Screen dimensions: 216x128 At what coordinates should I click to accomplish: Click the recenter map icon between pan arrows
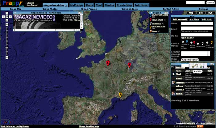coord(7,17)
